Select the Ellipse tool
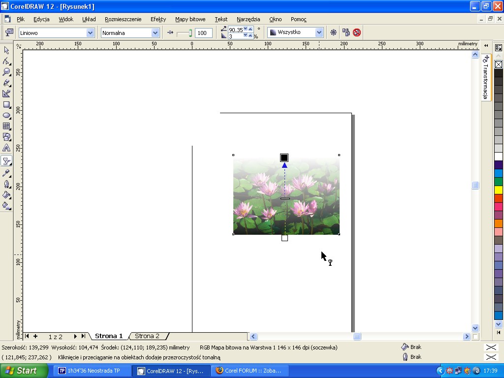This screenshot has width=504, height=378. [6, 115]
